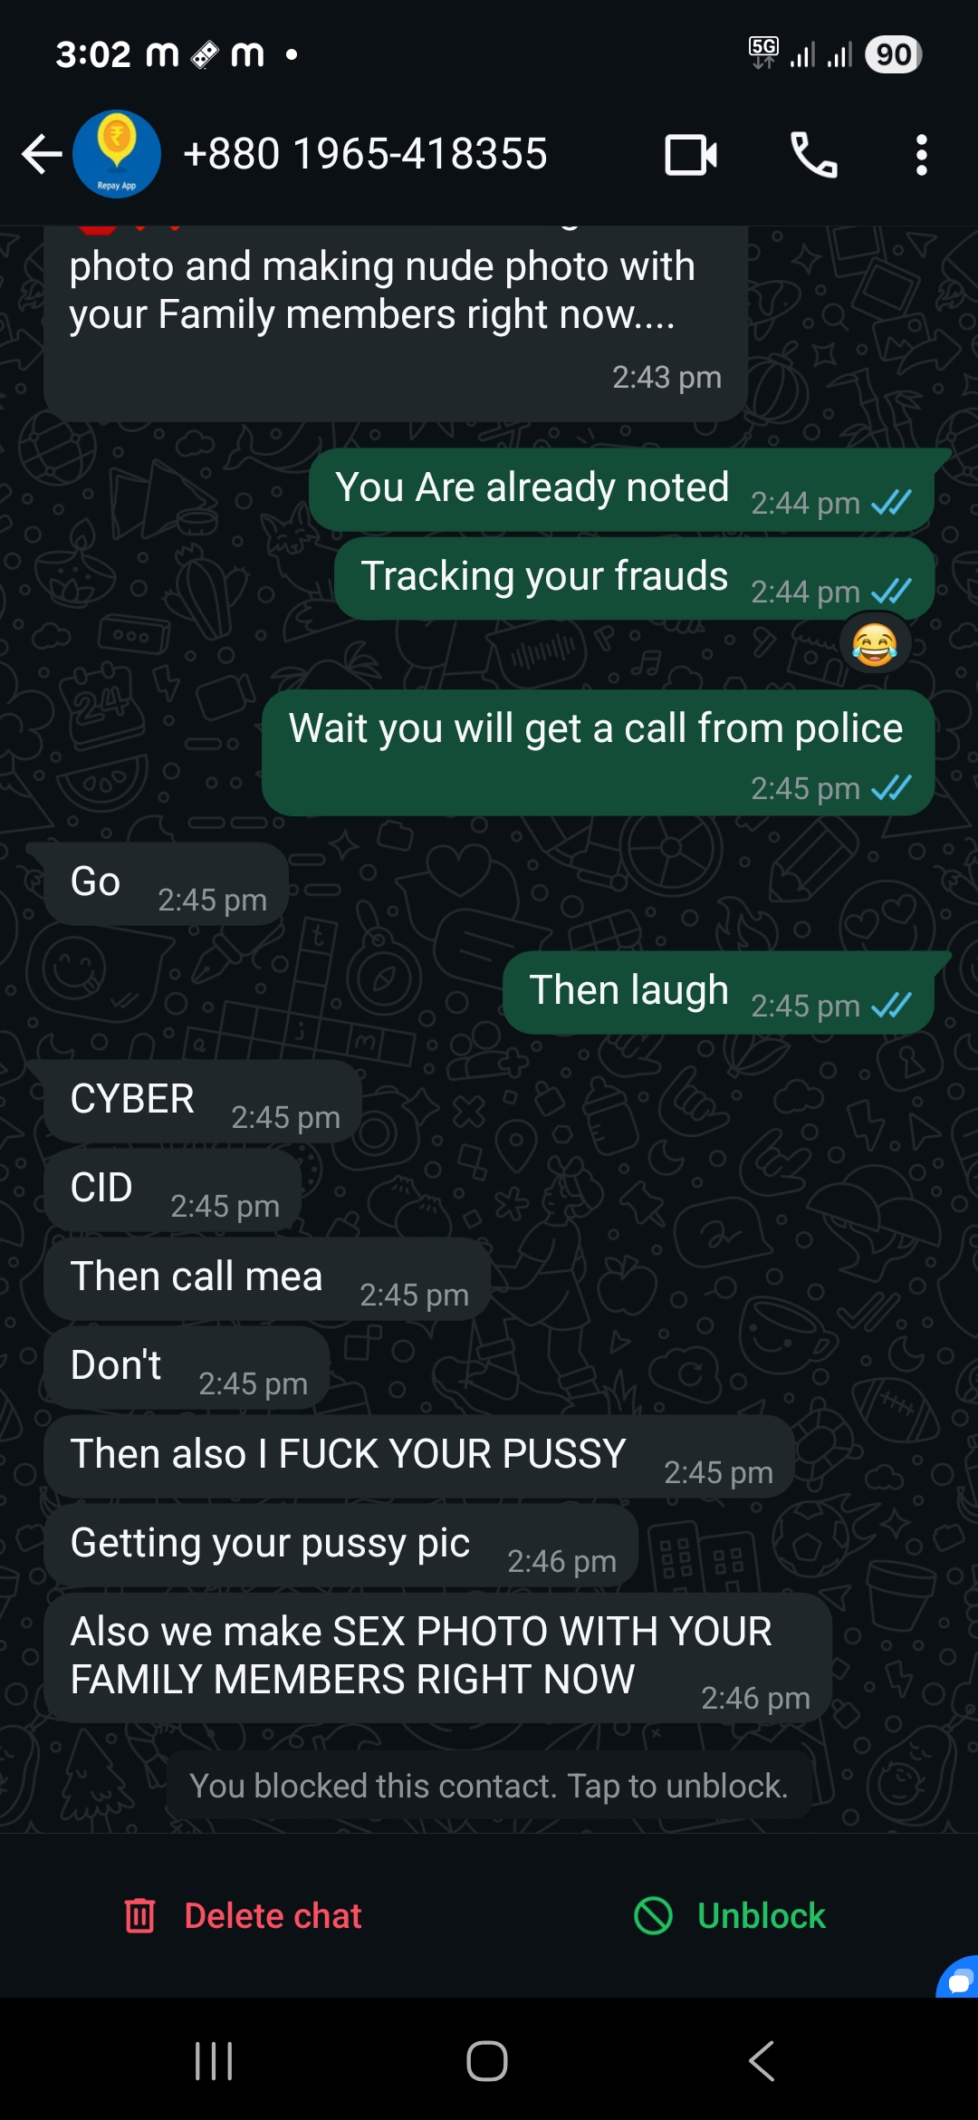
Task: Tap the battery indicator showing 90
Action: point(893,54)
